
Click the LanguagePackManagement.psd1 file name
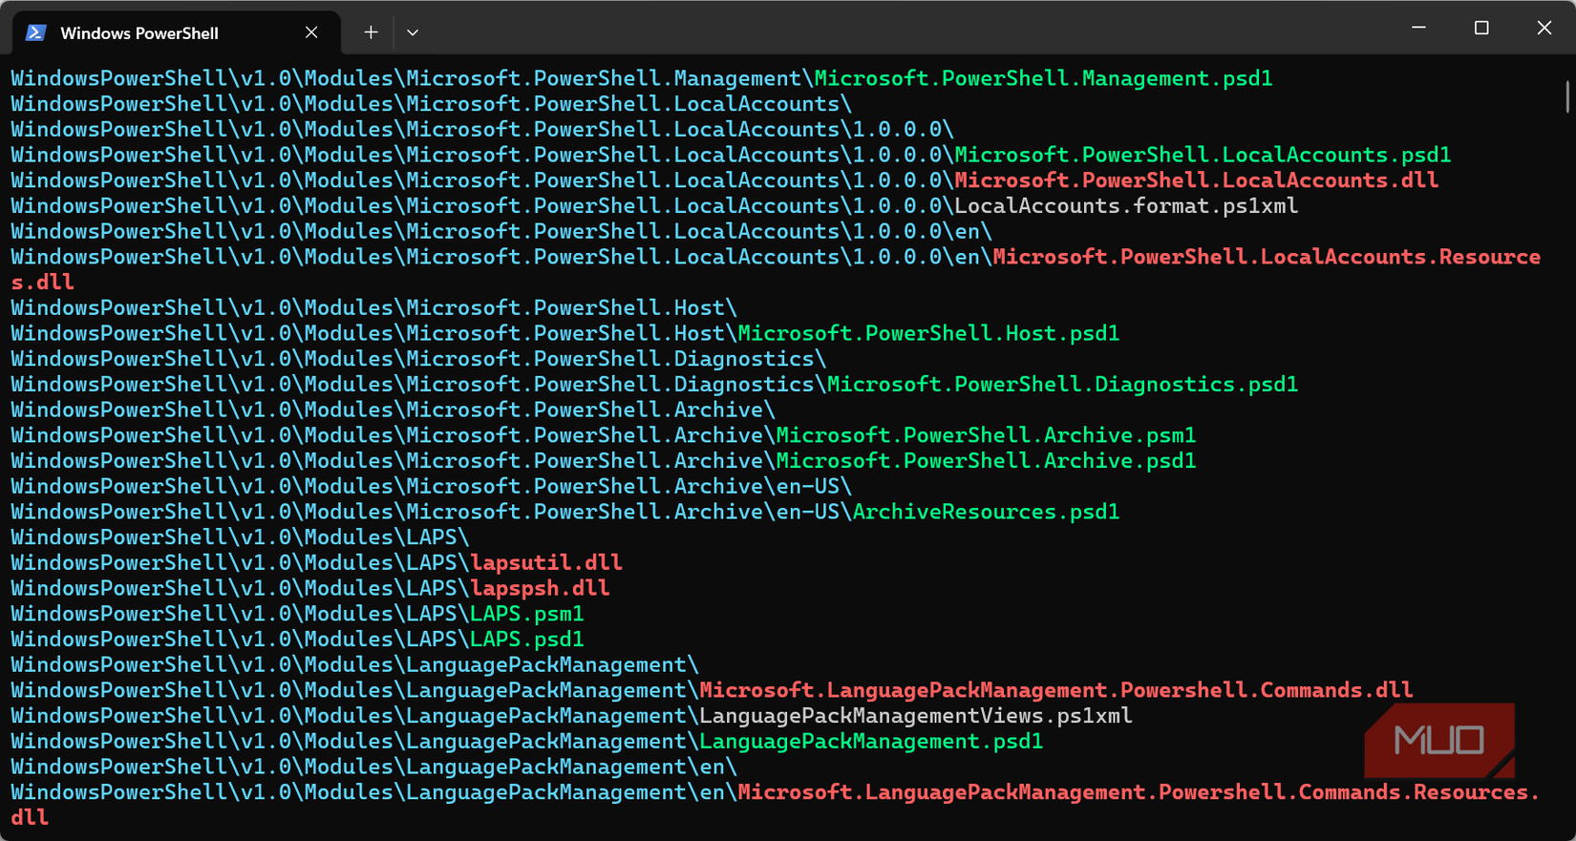click(x=871, y=742)
